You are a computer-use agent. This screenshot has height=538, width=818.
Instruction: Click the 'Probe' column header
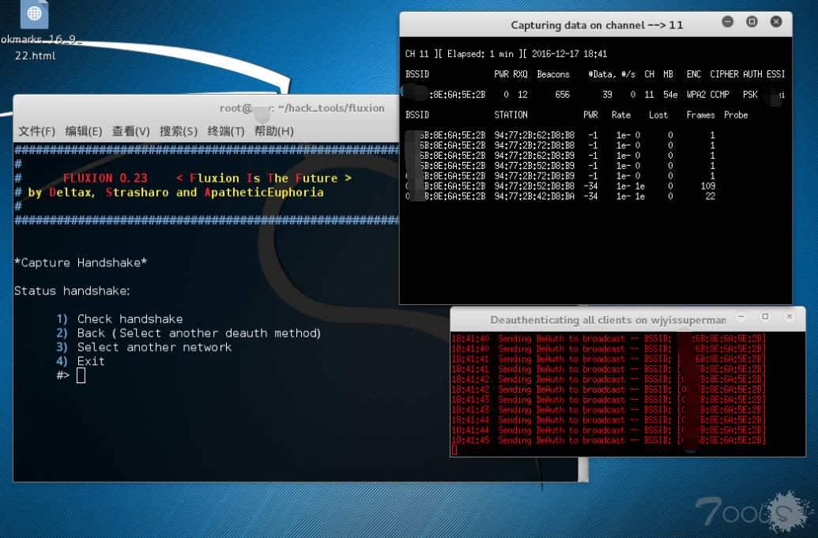click(736, 115)
